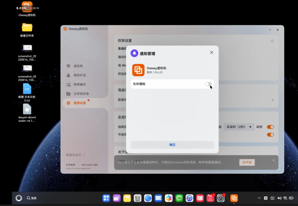Viewport: 298px width, 206px height.
Task: Open the purple multi-window icon on taskbar
Action: (x=117, y=198)
